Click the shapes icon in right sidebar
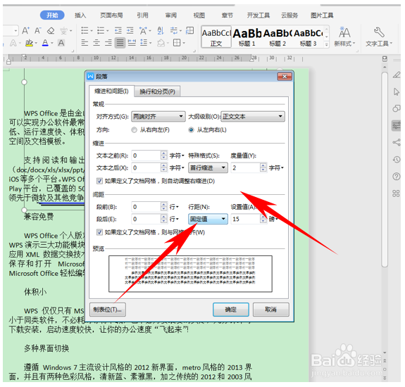The image size is (405, 387). coord(397,108)
